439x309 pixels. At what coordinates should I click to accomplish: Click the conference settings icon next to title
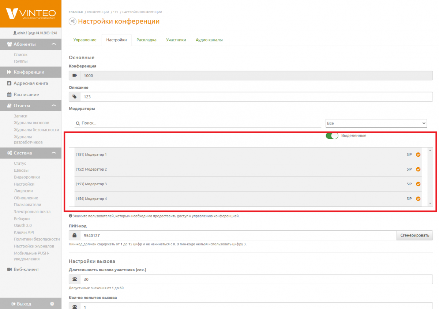coord(73,22)
